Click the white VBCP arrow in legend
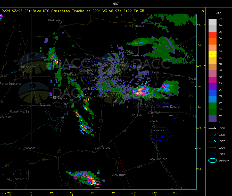 tap(212, 128)
